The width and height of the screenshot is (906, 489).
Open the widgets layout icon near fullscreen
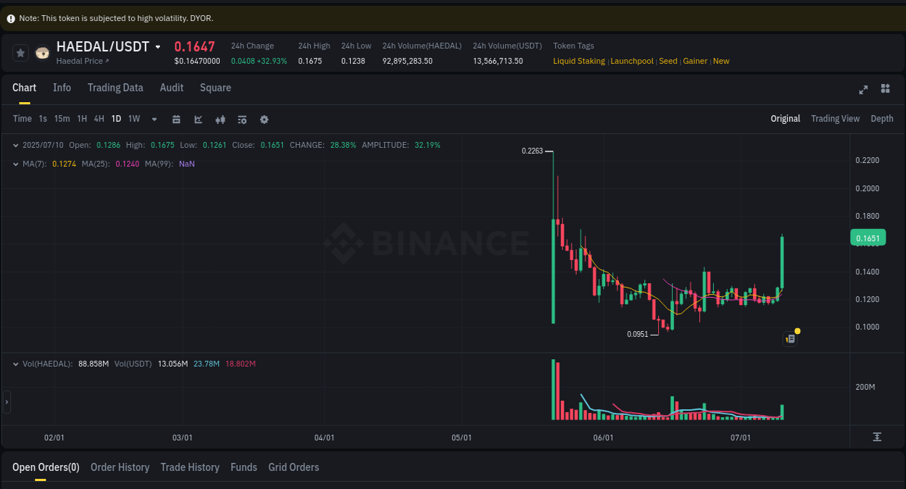point(885,89)
